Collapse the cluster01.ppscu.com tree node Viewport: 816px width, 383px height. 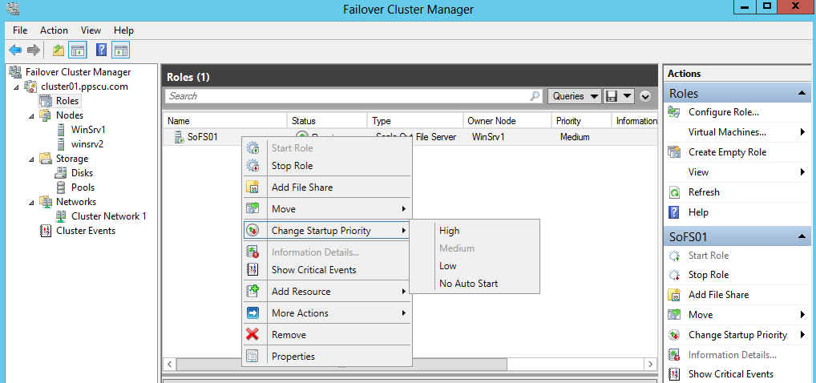pyautogui.click(x=17, y=87)
